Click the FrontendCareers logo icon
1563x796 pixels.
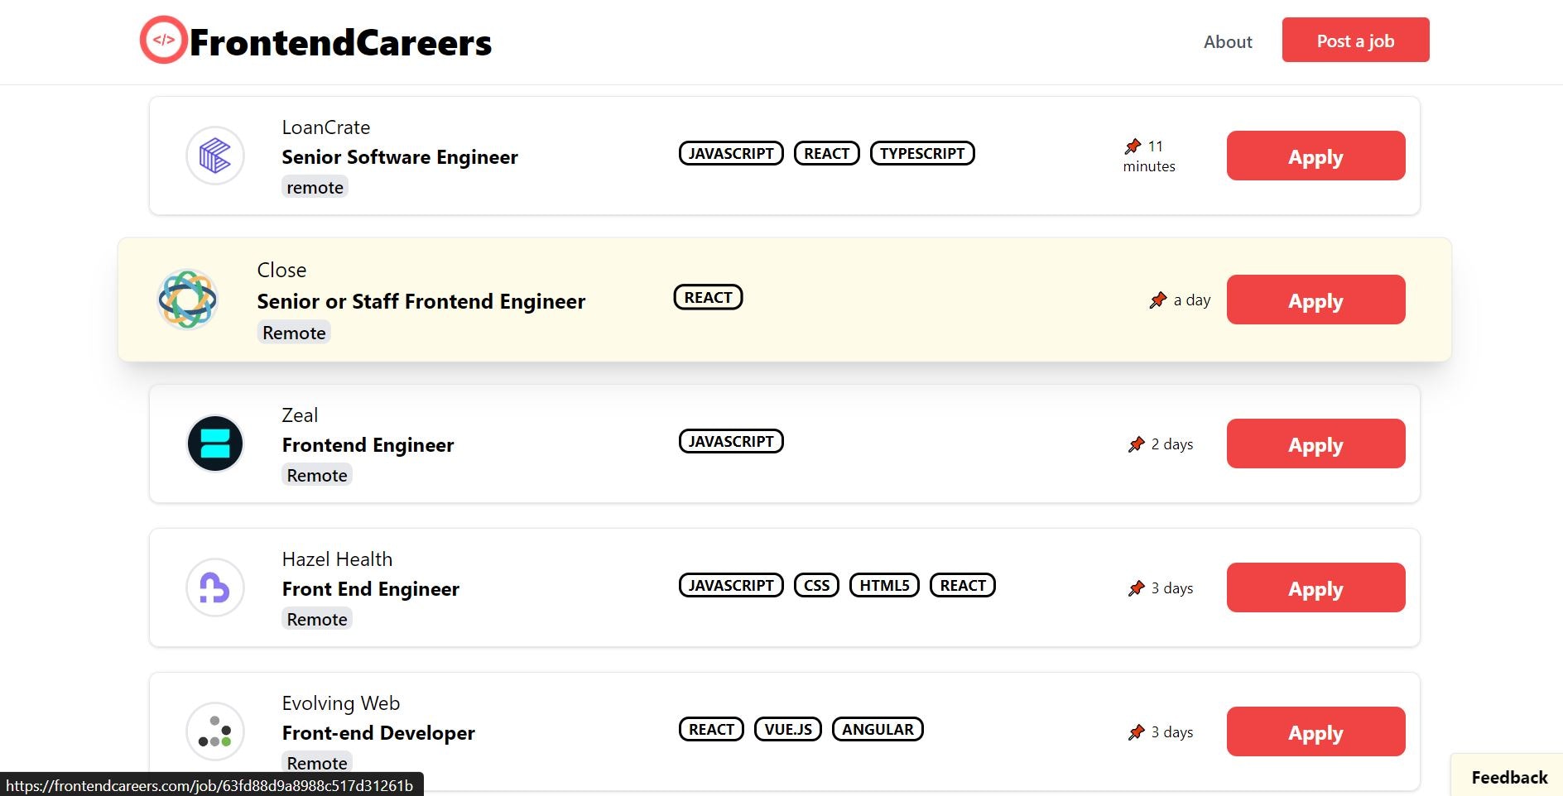click(164, 40)
